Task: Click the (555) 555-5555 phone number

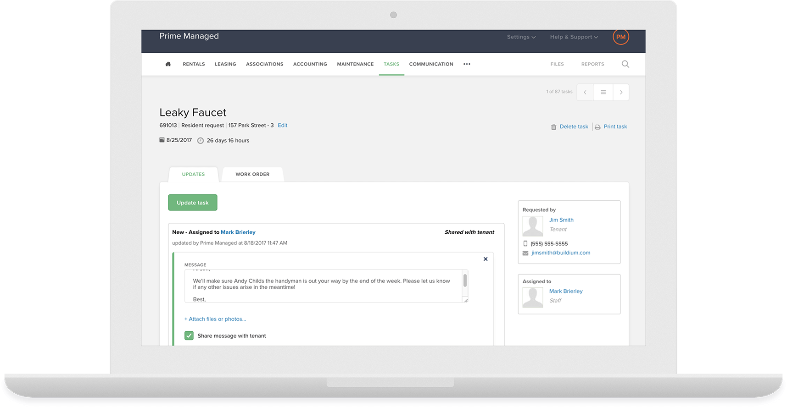Action: 549,244
